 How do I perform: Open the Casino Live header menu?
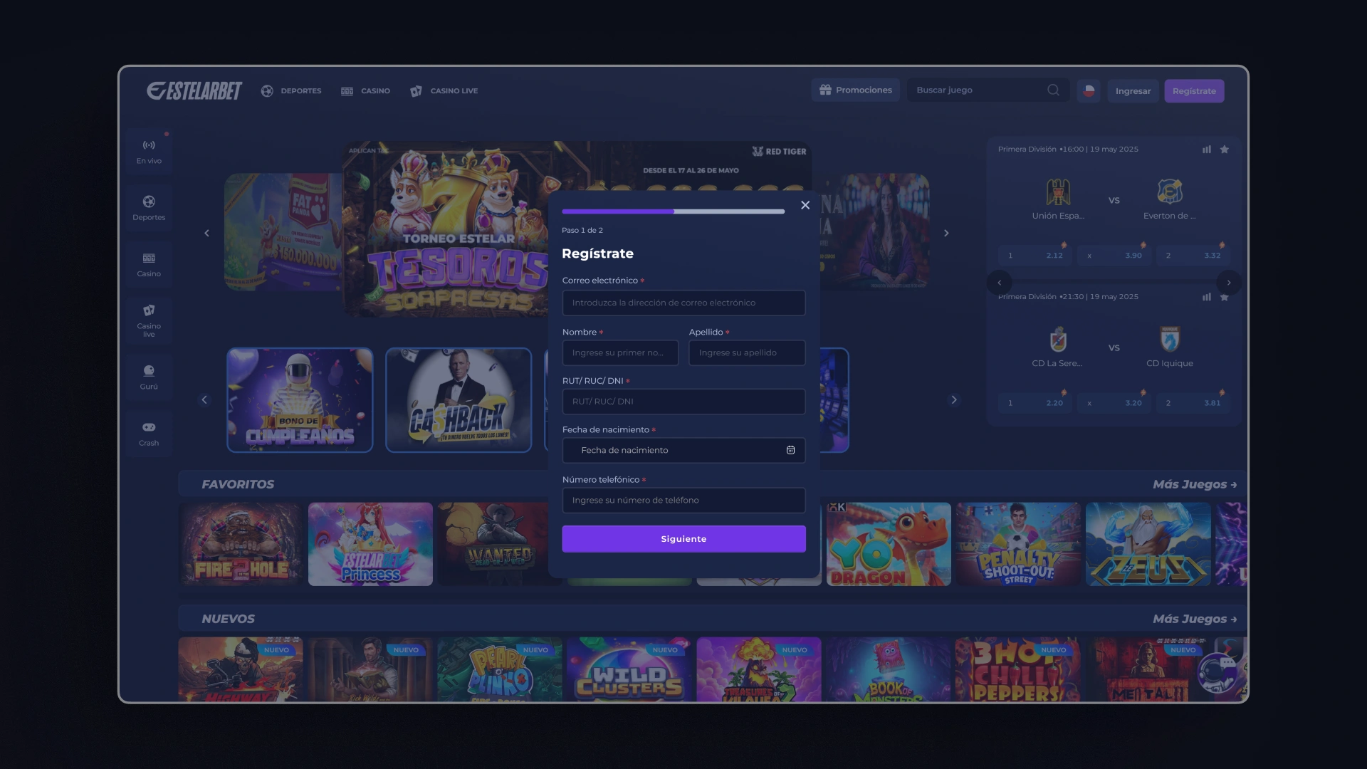point(444,91)
